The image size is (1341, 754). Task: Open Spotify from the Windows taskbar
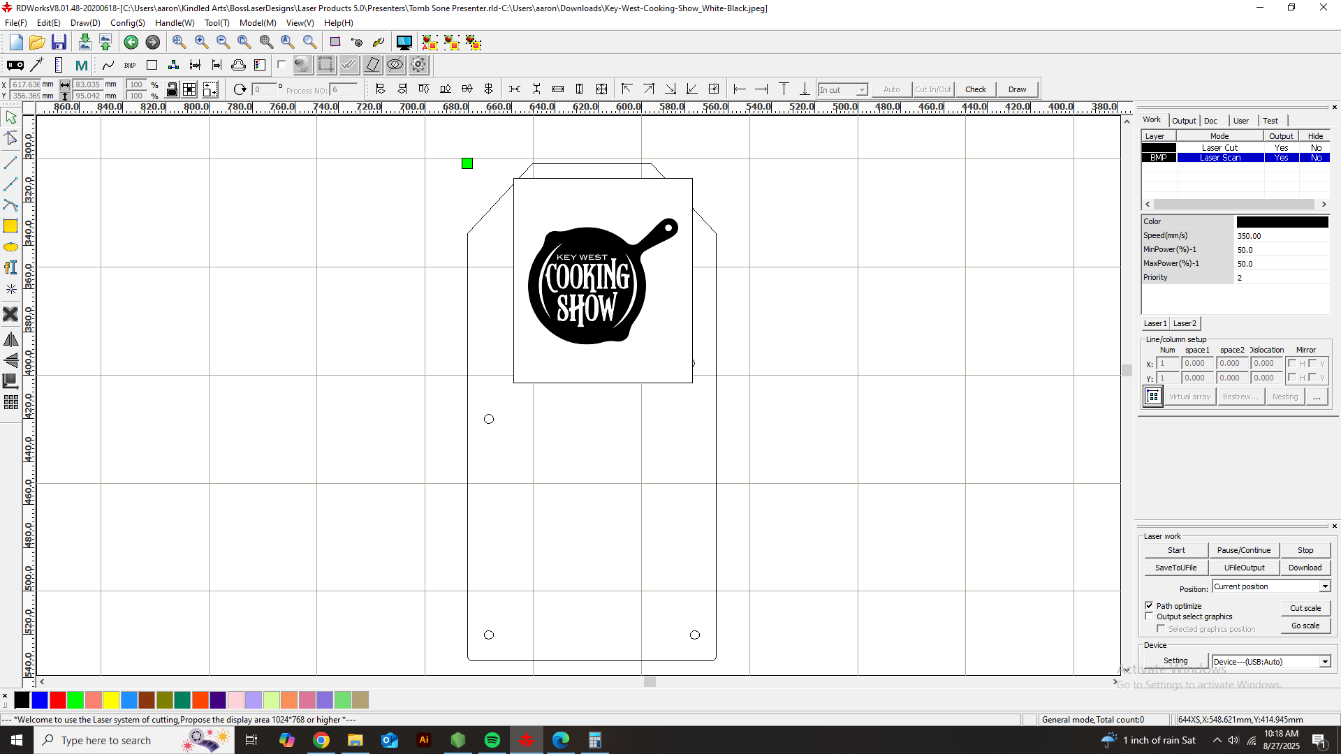(492, 740)
